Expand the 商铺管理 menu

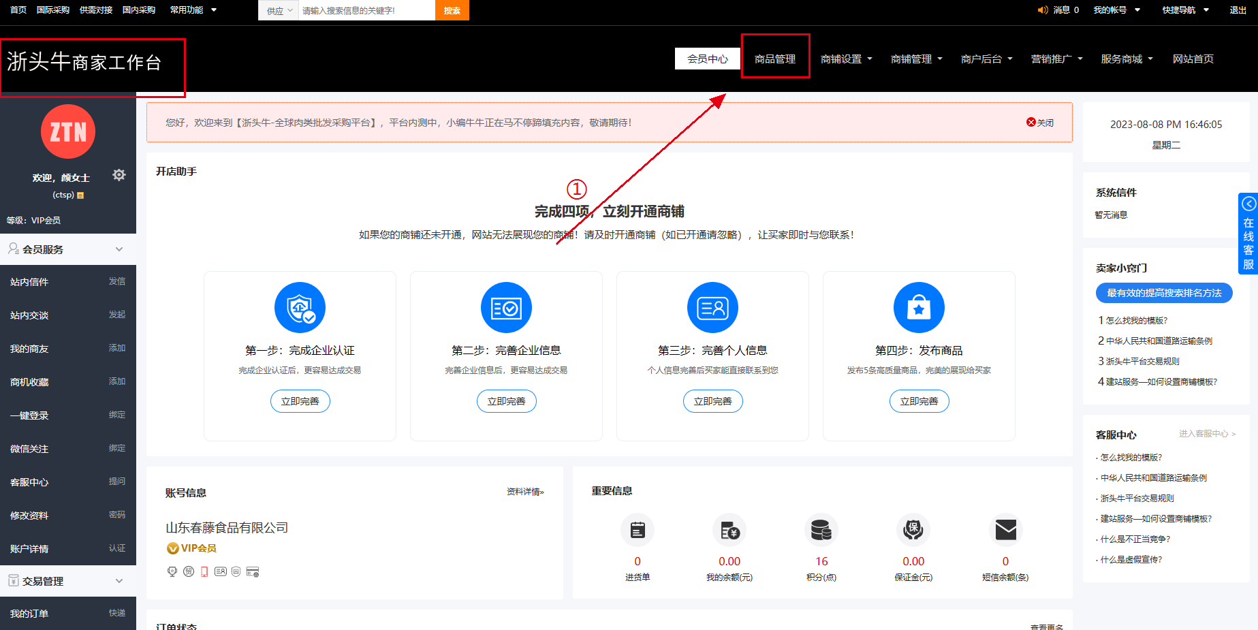coord(916,59)
